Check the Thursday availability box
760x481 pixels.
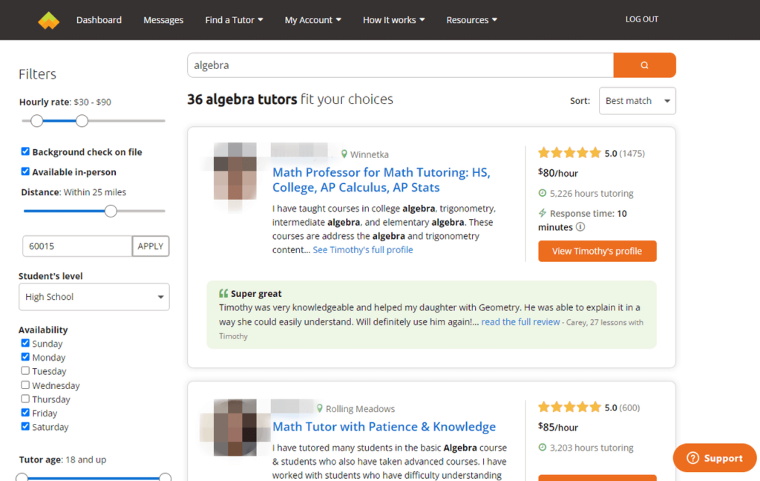(x=26, y=399)
